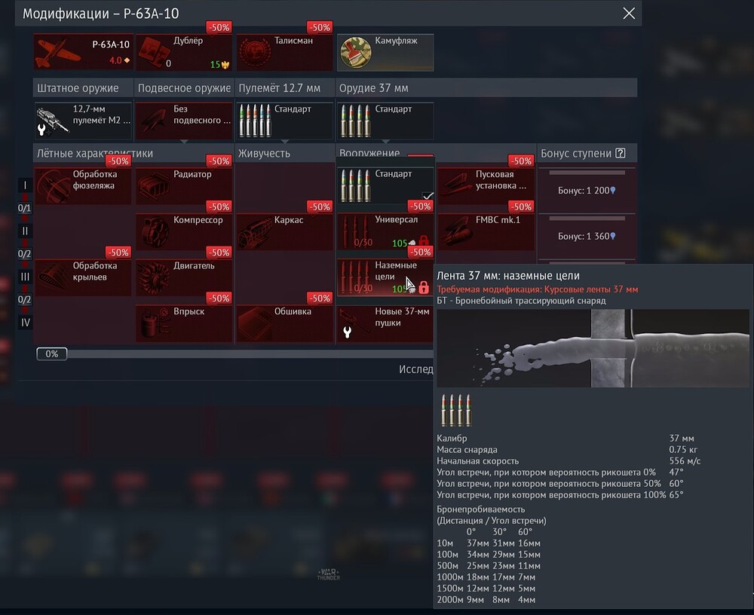Select Двигатель modification
The image size is (754, 615).
point(184,277)
